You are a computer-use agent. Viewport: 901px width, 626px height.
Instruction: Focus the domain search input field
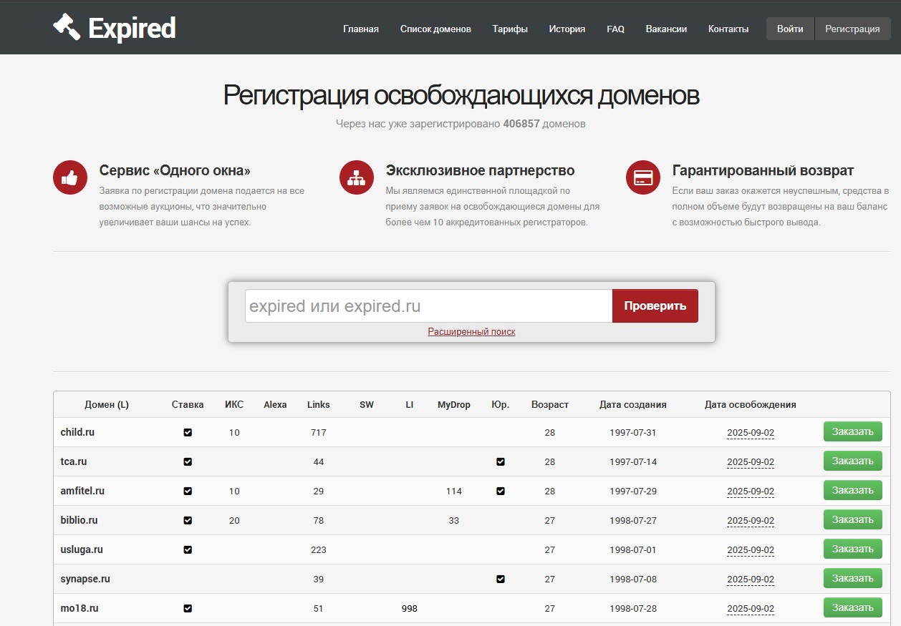[x=428, y=306]
